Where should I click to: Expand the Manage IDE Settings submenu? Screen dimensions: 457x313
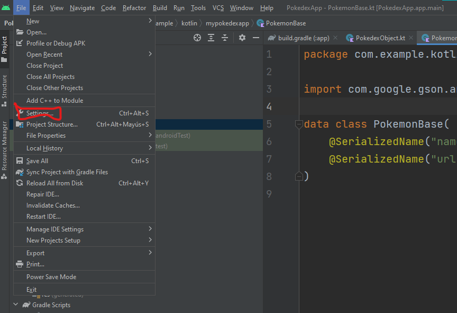pos(55,229)
